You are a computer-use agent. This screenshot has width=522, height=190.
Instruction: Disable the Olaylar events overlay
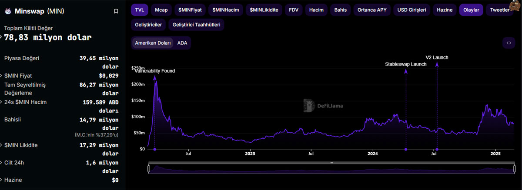[x=471, y=10]
